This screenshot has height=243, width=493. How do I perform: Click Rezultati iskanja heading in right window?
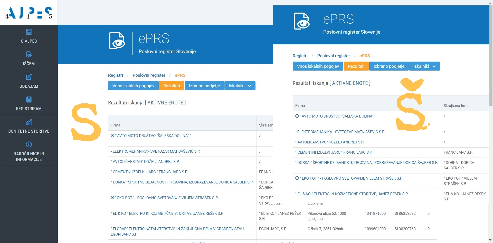coord(331,83)
